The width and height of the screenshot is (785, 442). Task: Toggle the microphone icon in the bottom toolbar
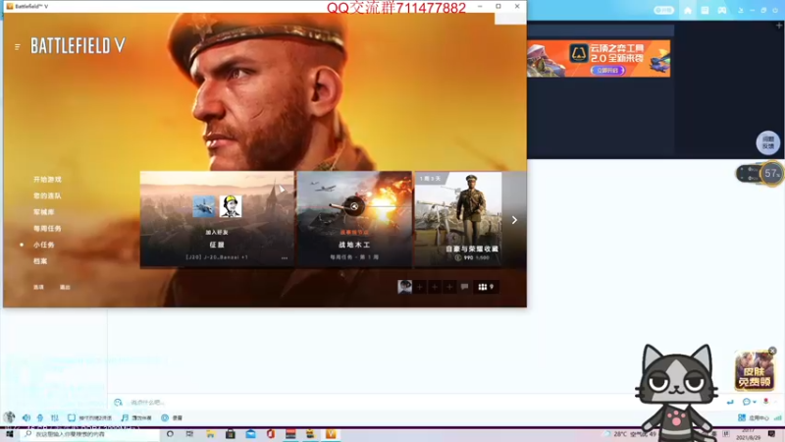click(x=40, y=417)
